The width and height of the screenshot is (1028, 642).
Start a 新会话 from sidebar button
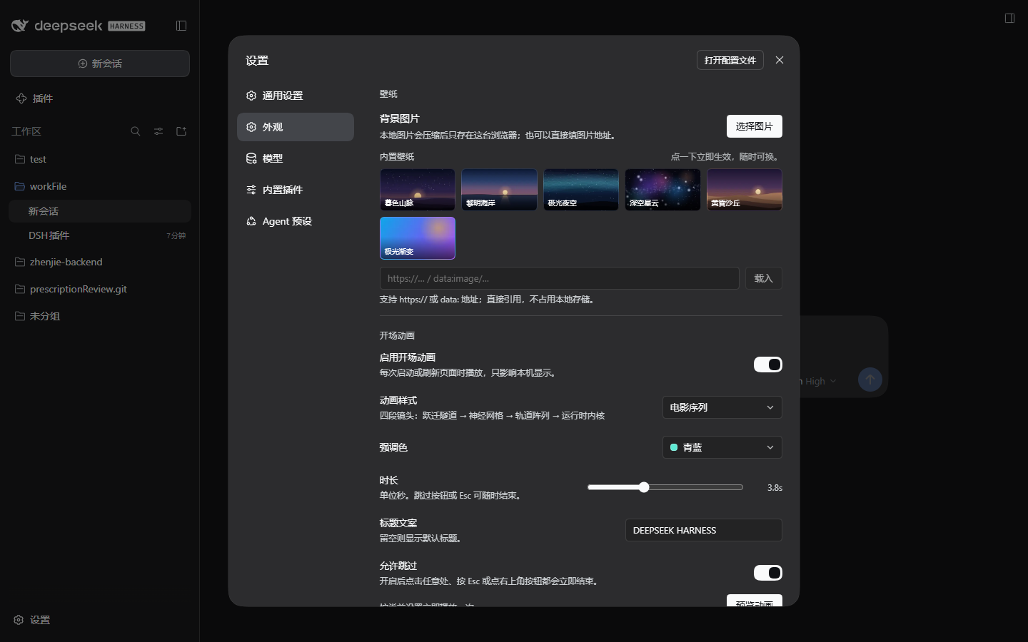pos(100,63)
